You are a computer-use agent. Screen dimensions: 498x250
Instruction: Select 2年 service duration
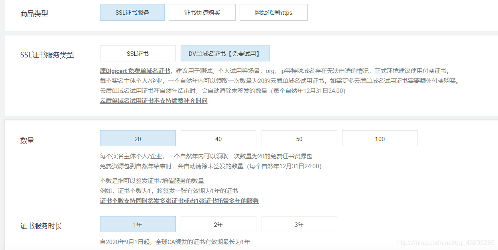218,224
